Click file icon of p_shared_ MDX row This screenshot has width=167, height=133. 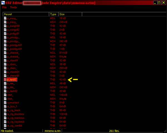[5, 57]
